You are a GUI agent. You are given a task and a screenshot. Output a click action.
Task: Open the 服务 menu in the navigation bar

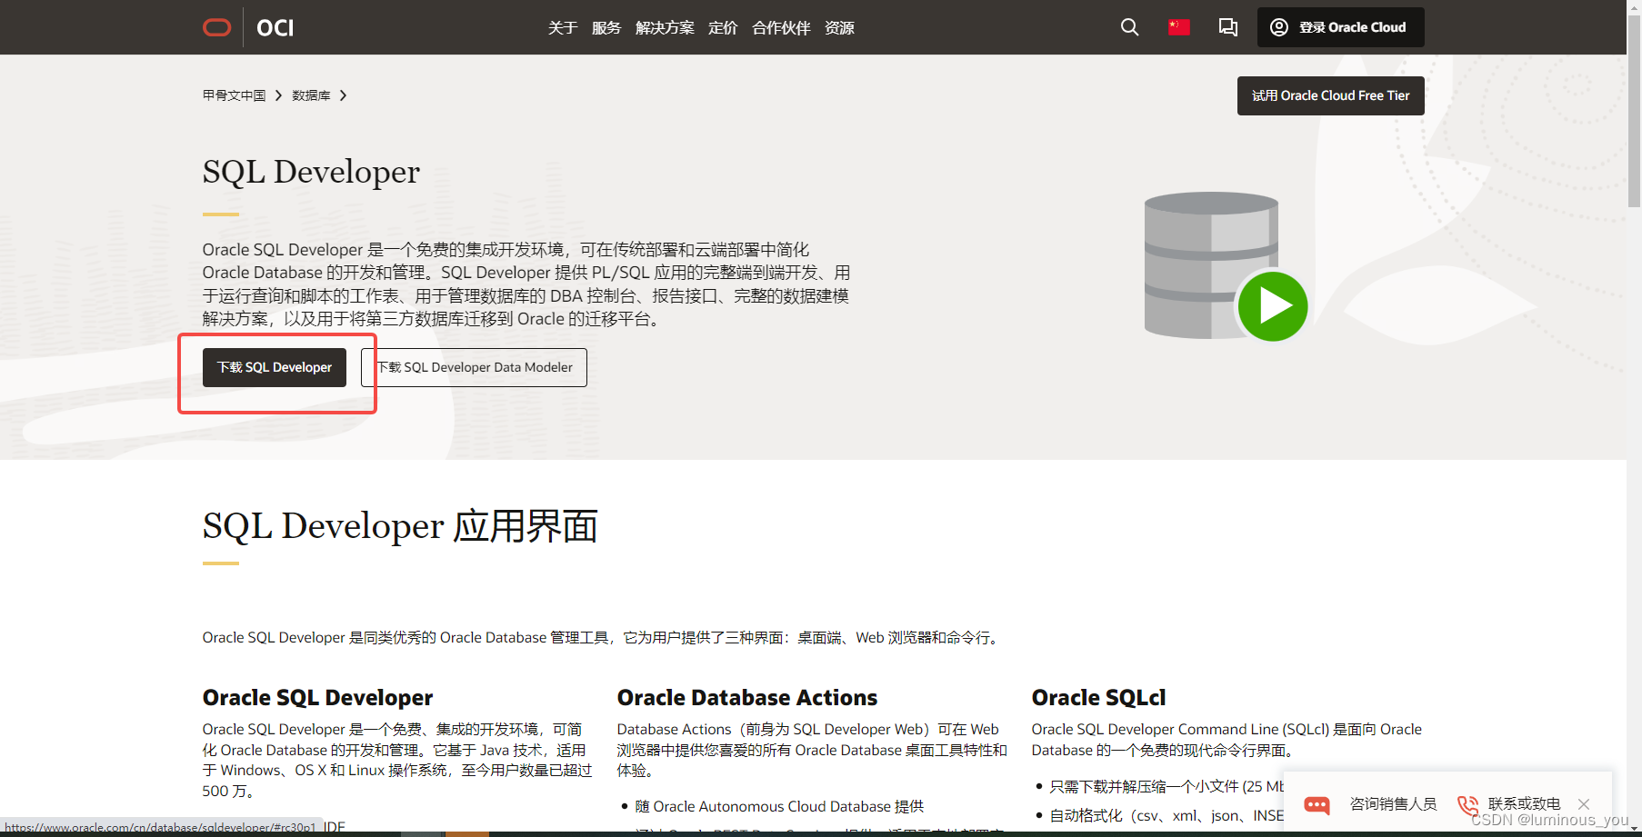[606, 27]
